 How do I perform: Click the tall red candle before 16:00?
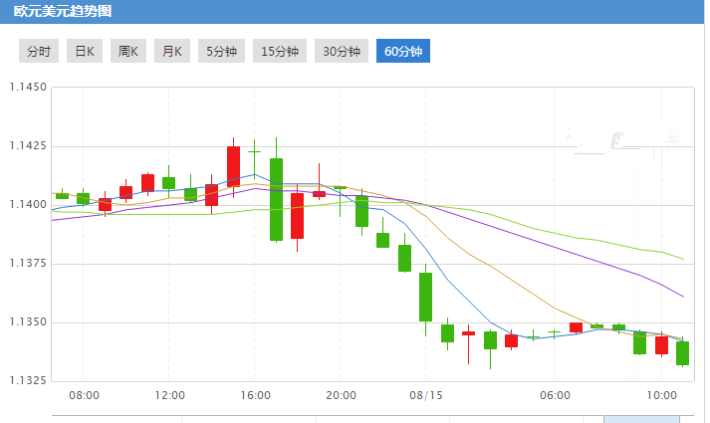pyautogui.click(x=233, y=166)
